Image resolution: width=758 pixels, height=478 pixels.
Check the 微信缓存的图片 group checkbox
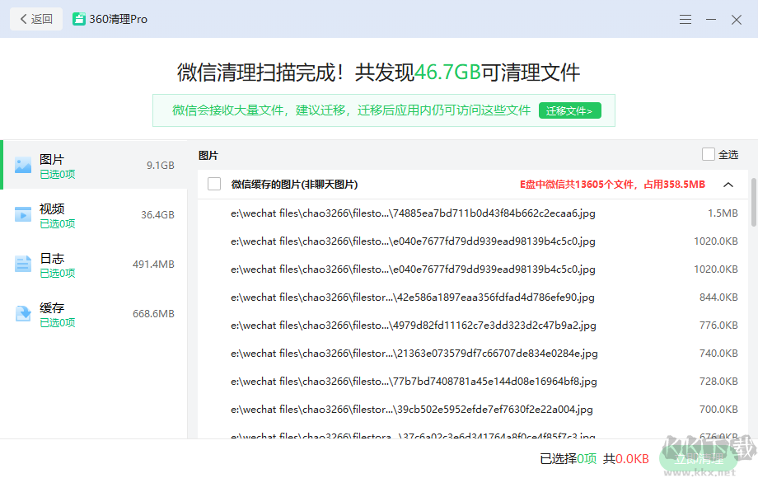tap(214, 185)
